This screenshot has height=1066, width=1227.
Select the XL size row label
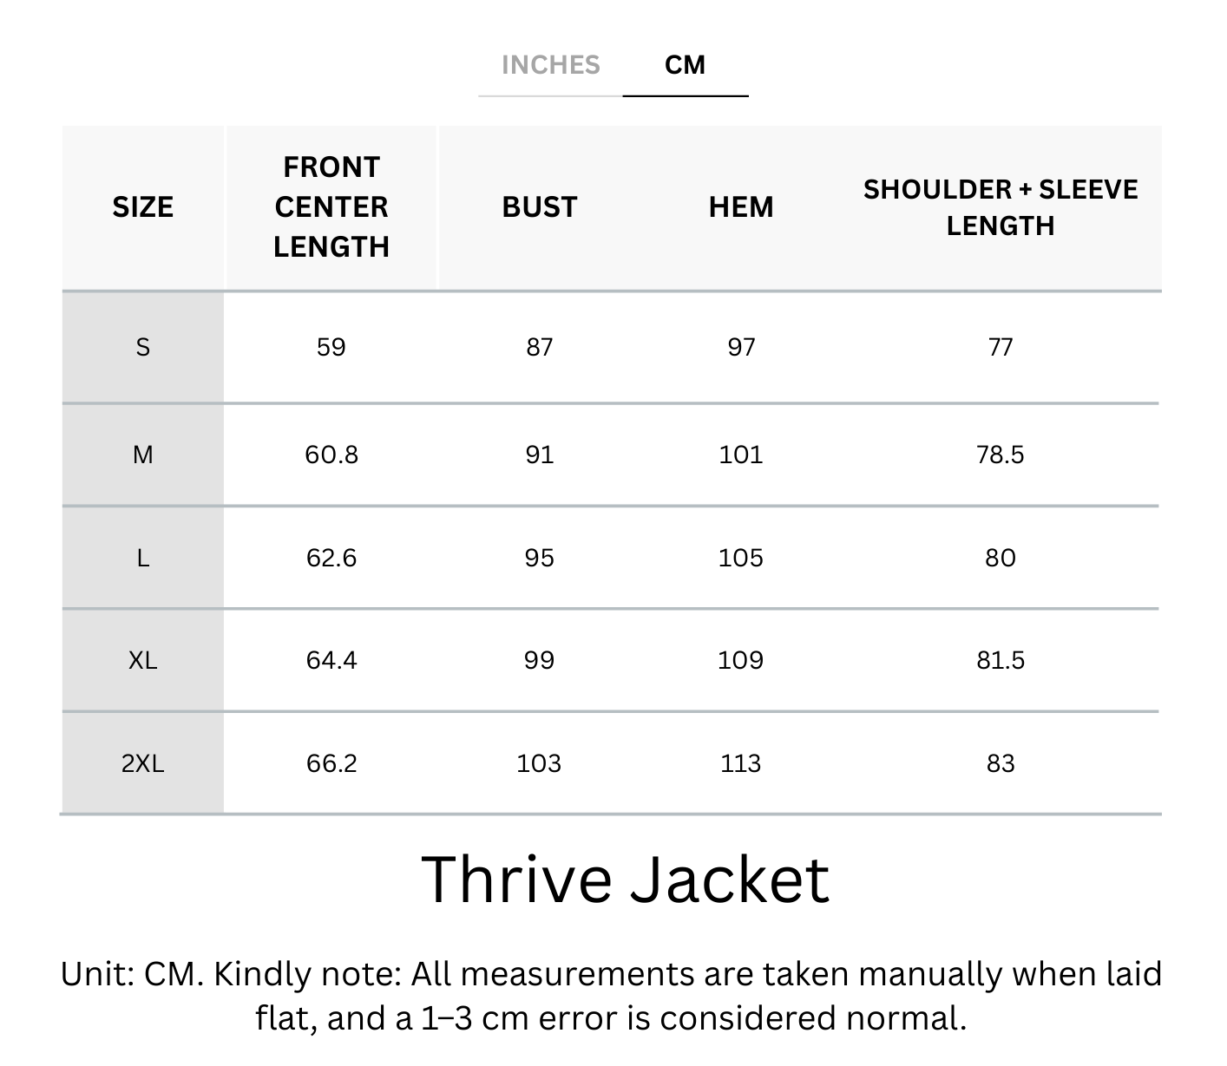pyautogui.click(x=143, y=661)
